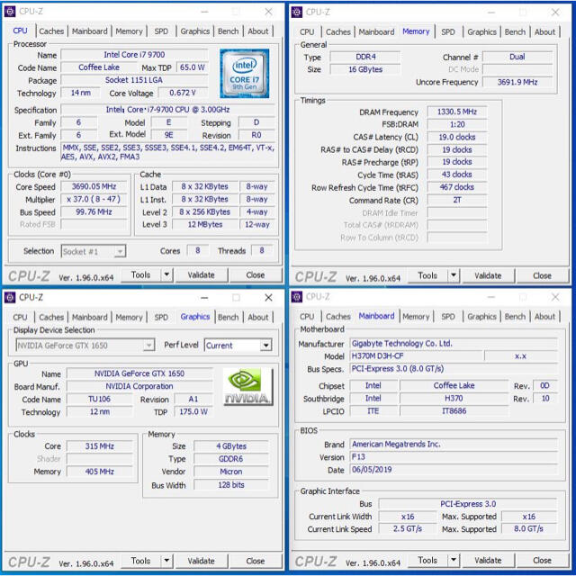This screenshot has height=576, width=576.
Task: Expand the NVIDIA GeForce GTX 1650 device dropdown
Action: coord(148,346)
